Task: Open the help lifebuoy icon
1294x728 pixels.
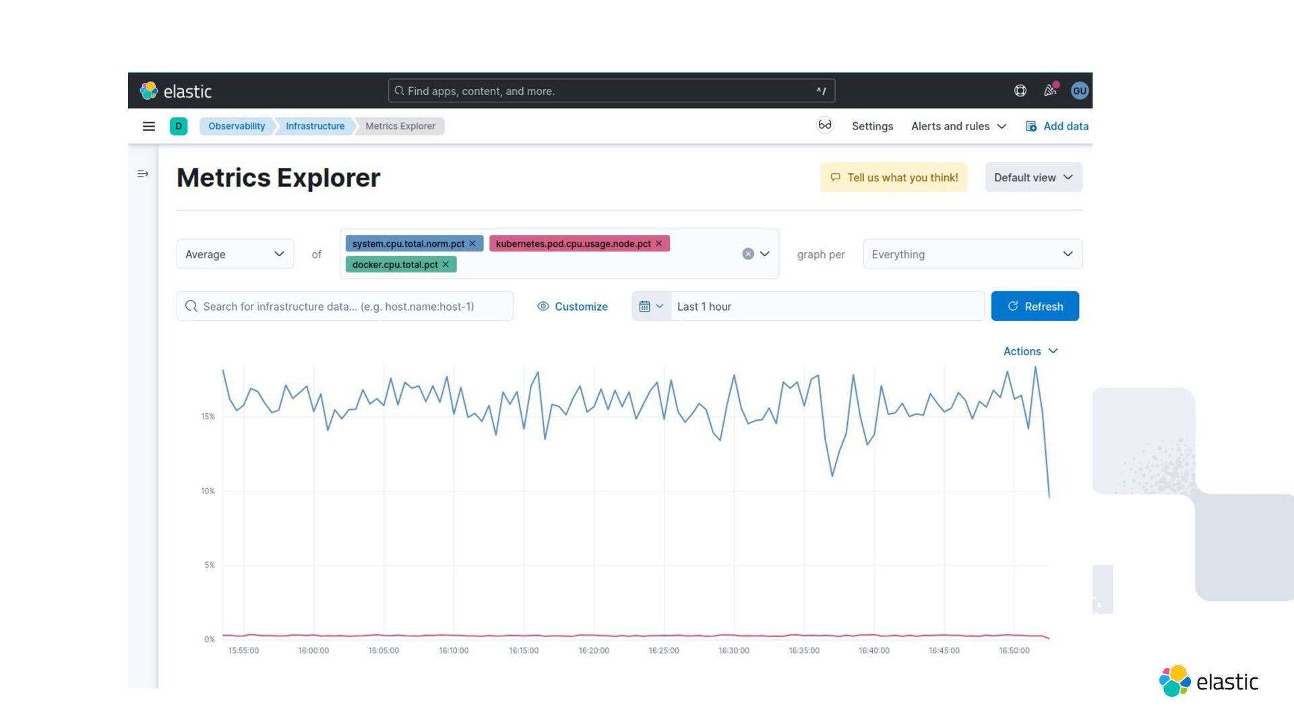Action: [x=1020, y=91]
